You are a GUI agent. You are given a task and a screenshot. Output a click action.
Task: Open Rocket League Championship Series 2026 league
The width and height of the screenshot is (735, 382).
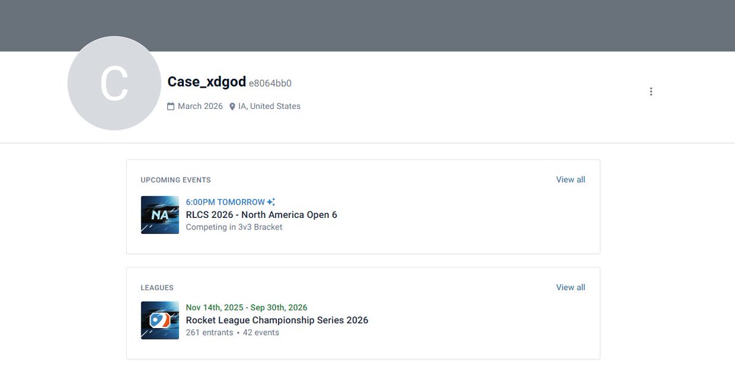[x=277, y=320]
